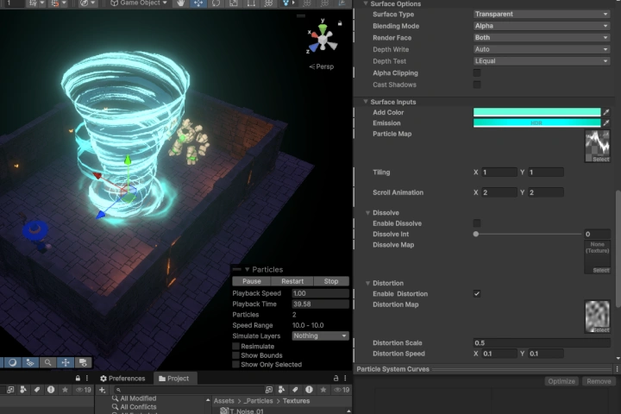Image resolution: width=621 pixels, height=414 pixels.
Task: Go to _Particles folder in breadcrumb
Action: (258, 401)
